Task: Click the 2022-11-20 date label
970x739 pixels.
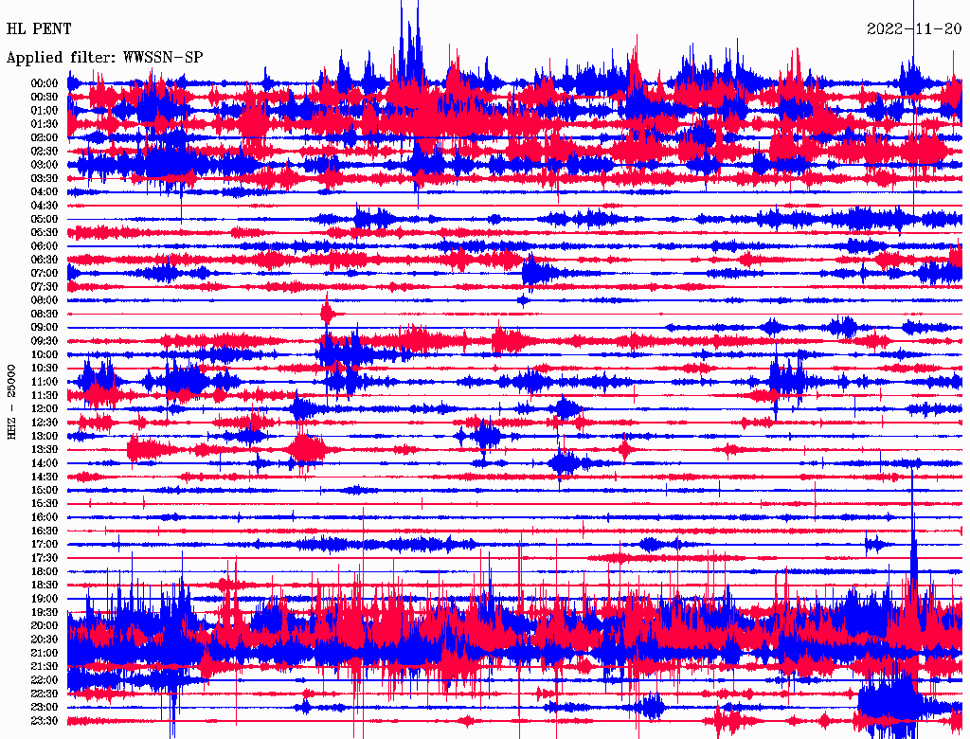Action: point(914,29)
